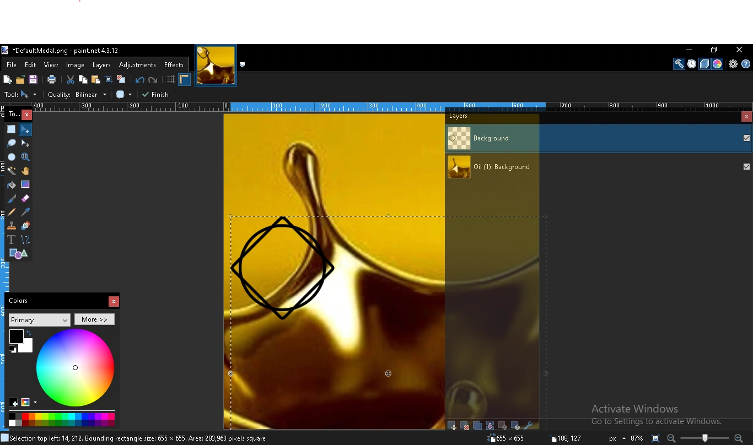The width and height of the screenshot is (753, 445).
Task: Select the Recolor tool
Action: (25, 226)
